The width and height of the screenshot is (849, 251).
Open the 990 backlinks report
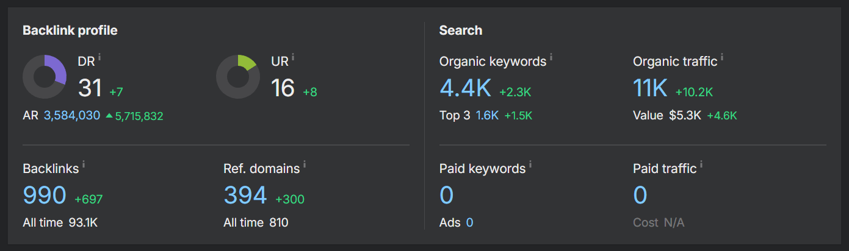point(45,196)
